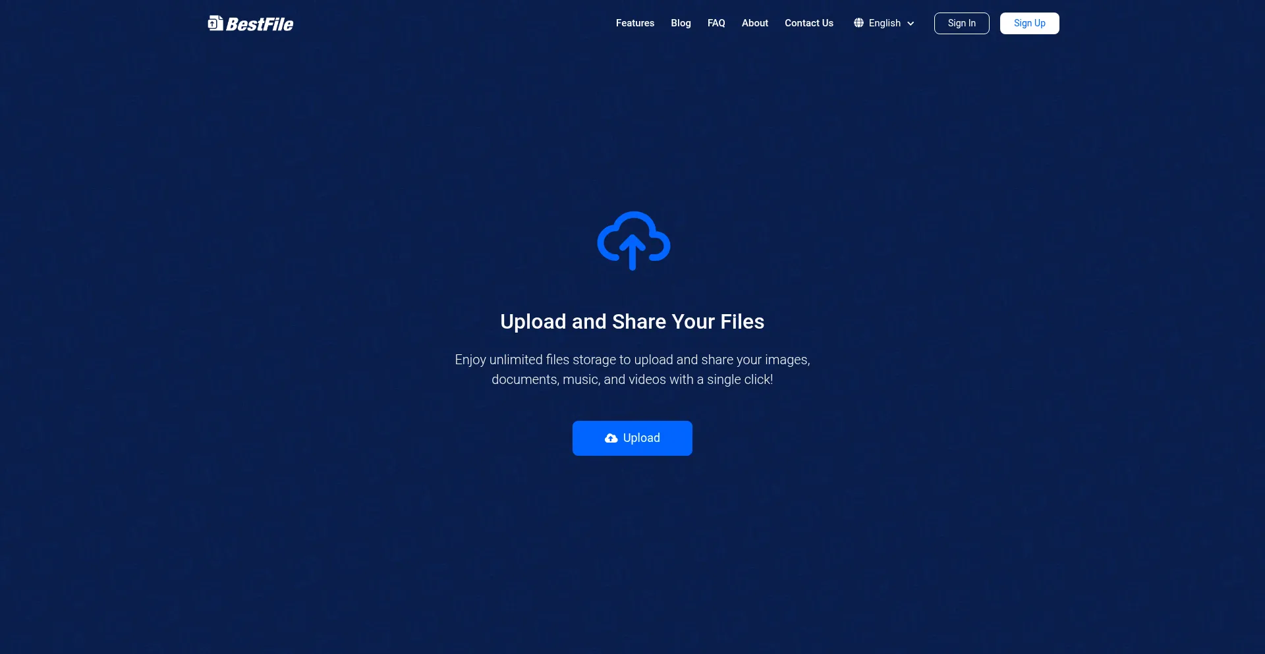The image size is (1265, 654).
Task: Go to the Blog section
Action: pos(681,23)
